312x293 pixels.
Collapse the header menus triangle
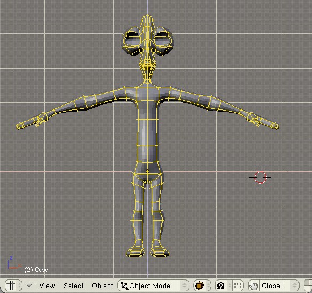[x=29, y=286]
